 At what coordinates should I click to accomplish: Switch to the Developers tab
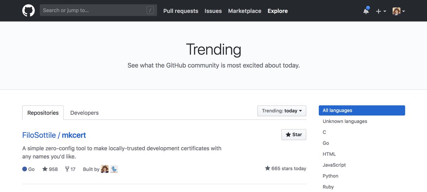84,113
